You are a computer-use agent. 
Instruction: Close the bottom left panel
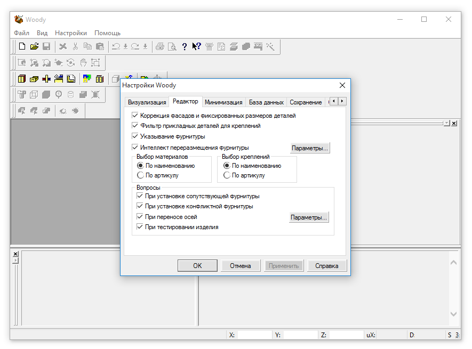point(15,254)
